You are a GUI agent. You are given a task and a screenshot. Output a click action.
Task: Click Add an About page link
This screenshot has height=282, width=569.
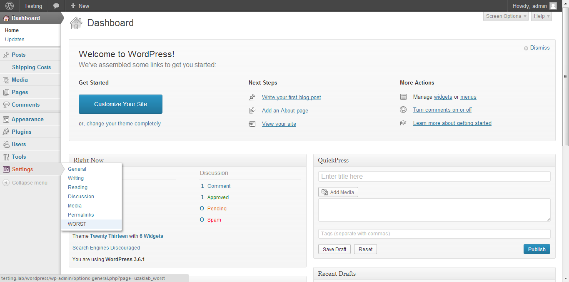[x=285, y=110]
